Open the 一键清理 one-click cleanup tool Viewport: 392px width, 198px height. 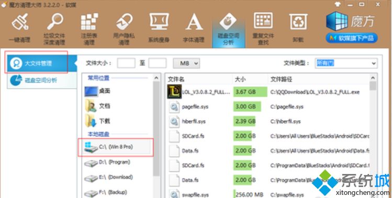point(19,28)
